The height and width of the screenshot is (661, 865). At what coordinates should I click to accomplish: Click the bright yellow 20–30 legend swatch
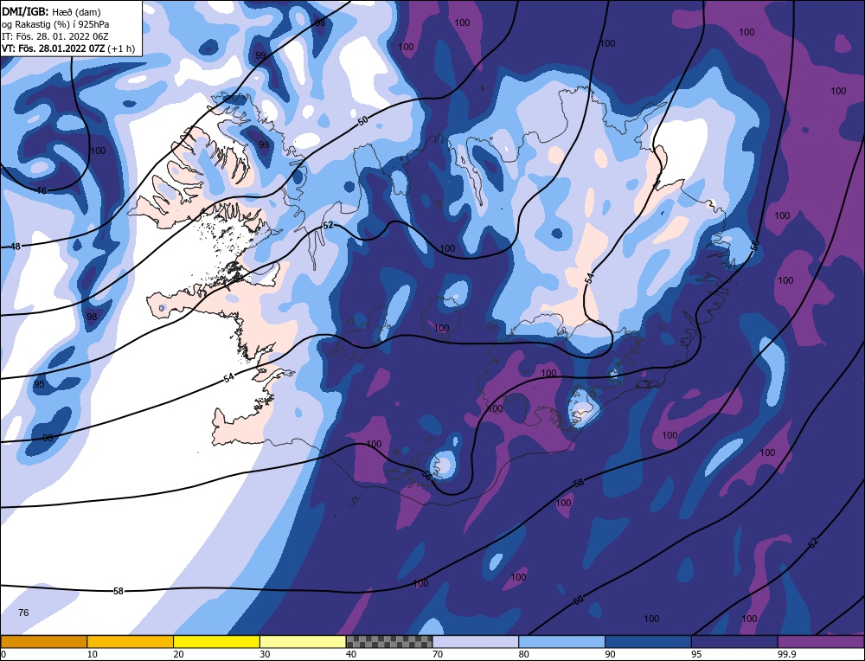point(217,642)
